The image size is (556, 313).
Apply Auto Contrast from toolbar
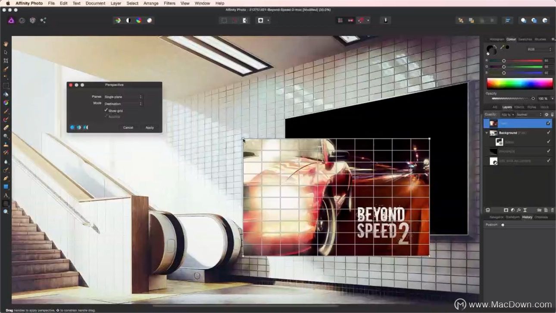(x=128, y=20)
